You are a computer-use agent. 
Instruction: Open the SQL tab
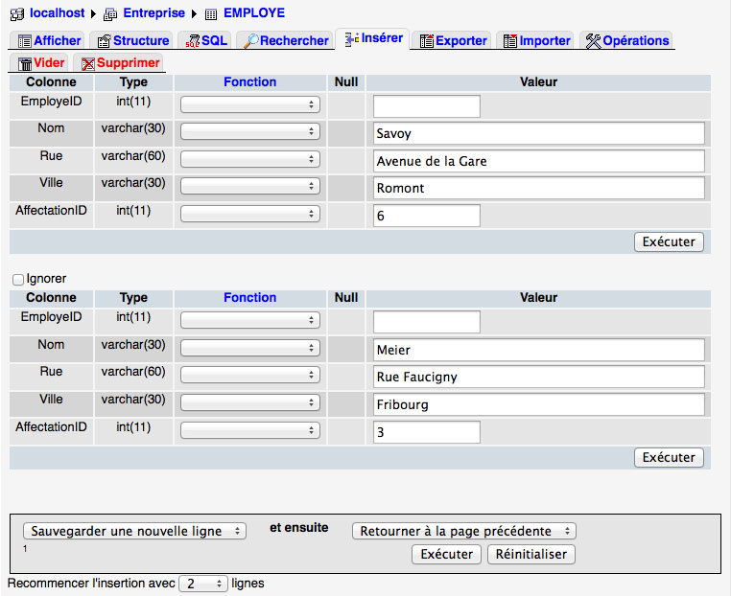click(x=204, y=40)
